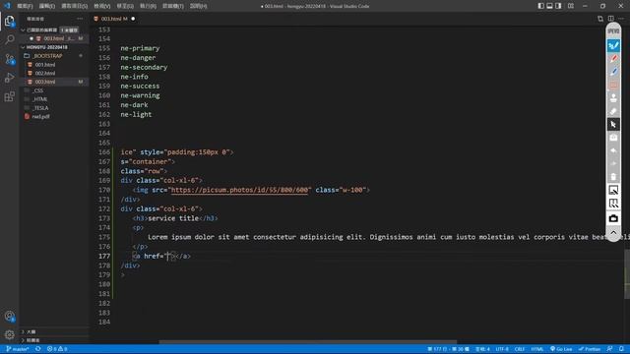Click the trash clear-all annotation icon
Screen dimensions: 630x354
613,177
